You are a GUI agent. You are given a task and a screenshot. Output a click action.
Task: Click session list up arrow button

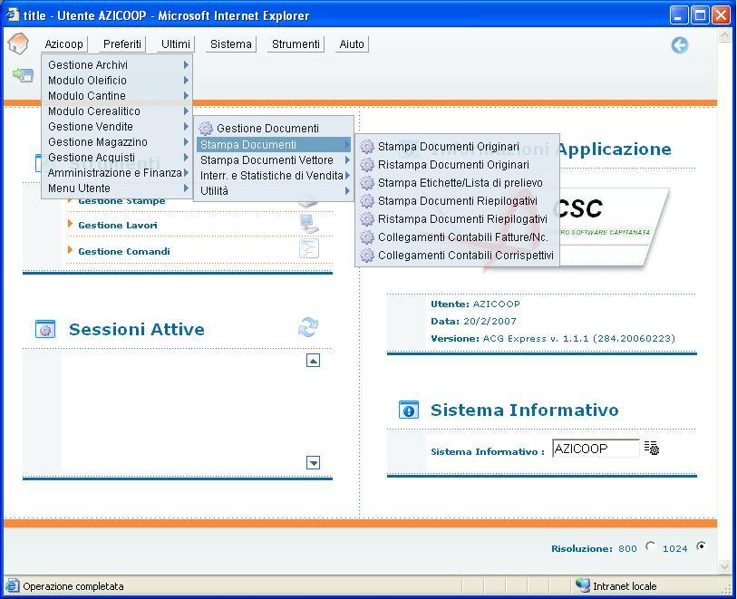[313, 361]
